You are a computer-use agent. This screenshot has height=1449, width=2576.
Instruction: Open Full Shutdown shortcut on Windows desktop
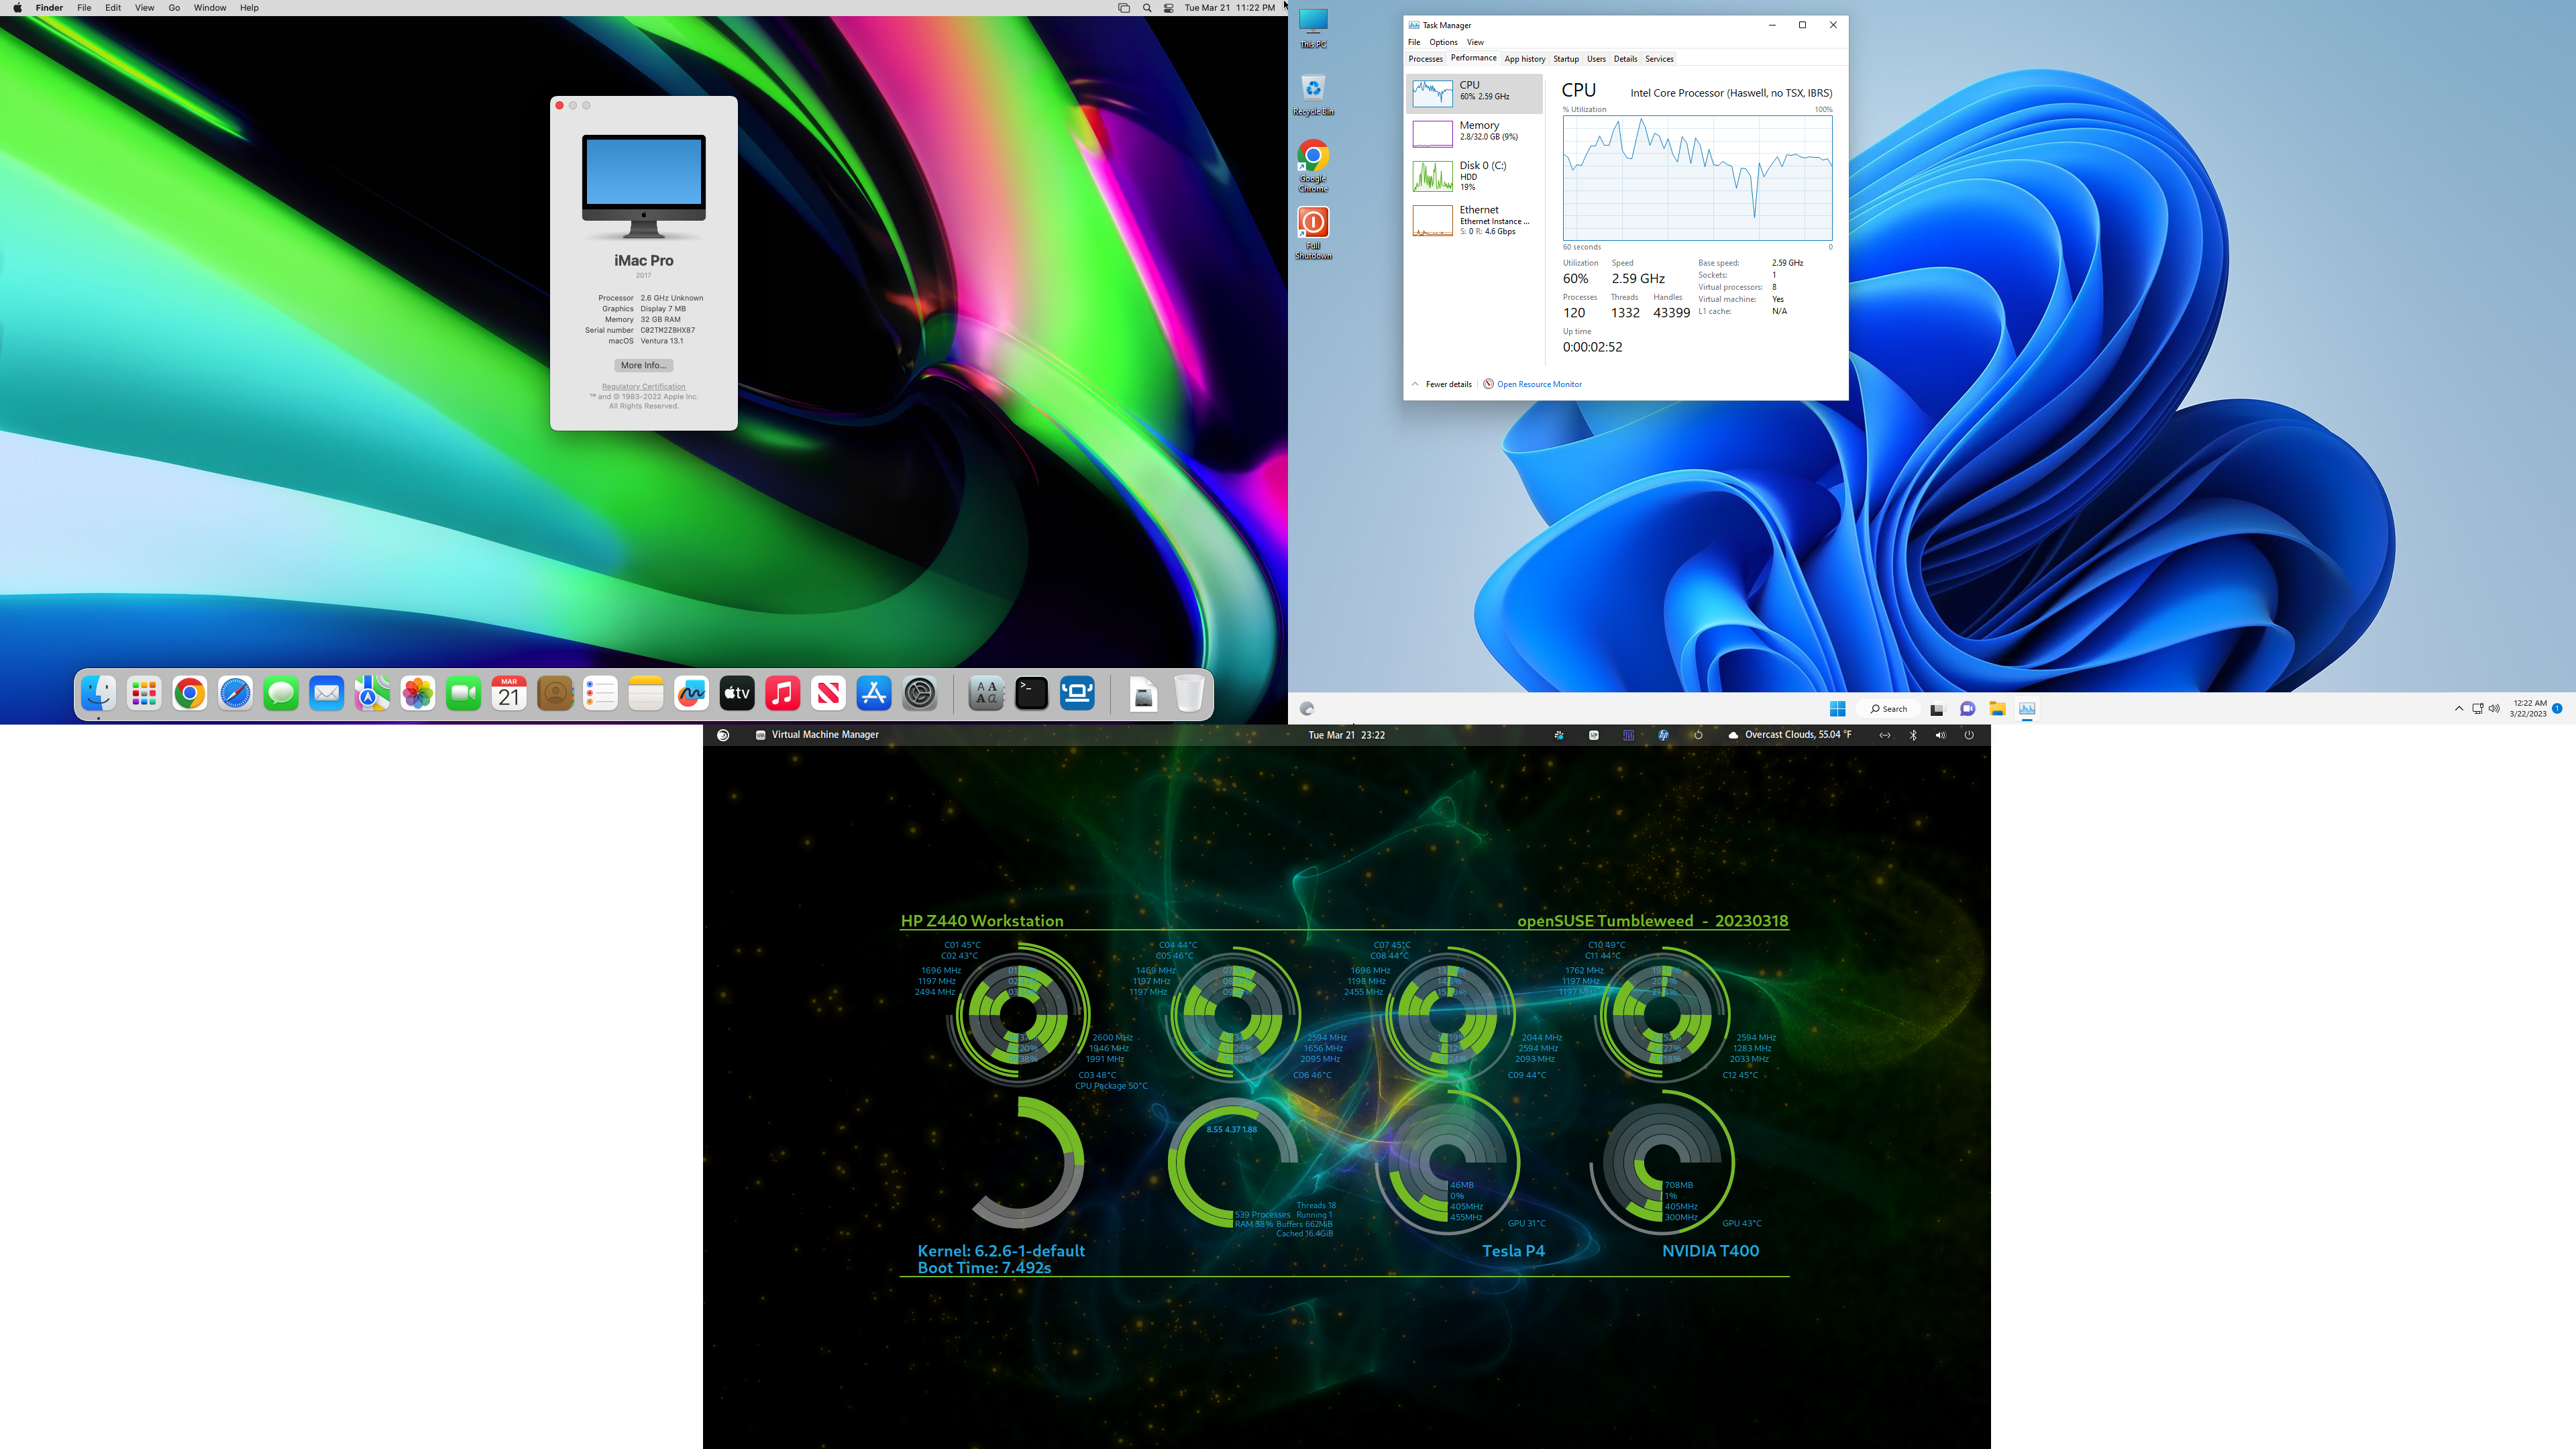click(1313, 233)
